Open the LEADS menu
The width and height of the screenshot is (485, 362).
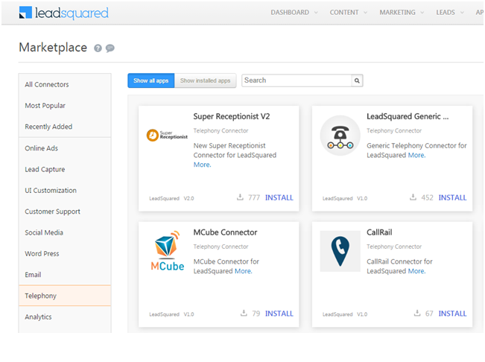[446, 13]
